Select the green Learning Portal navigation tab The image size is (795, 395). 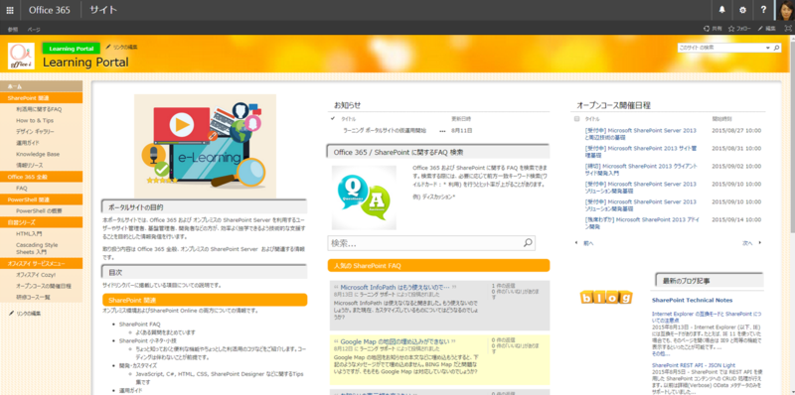tap(71, 49)
